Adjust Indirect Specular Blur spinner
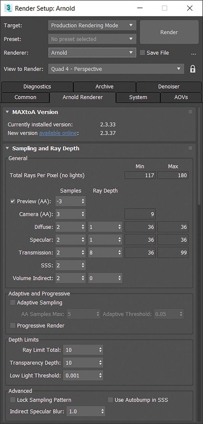Image resolution: width=203 pixels, height=424 pixels. pos(103,411)
